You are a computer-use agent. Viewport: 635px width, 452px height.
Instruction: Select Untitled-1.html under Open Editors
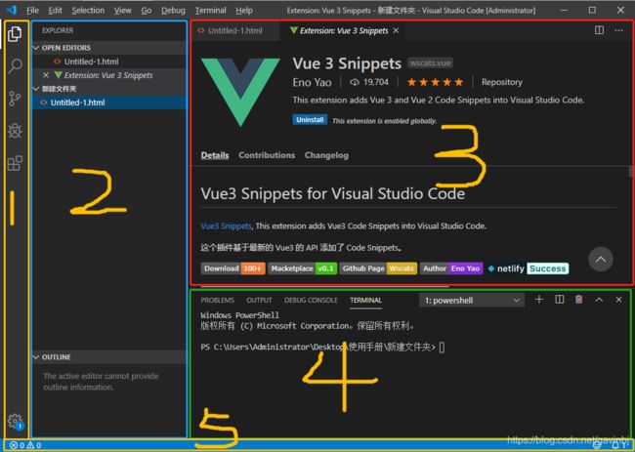[91, 62]
